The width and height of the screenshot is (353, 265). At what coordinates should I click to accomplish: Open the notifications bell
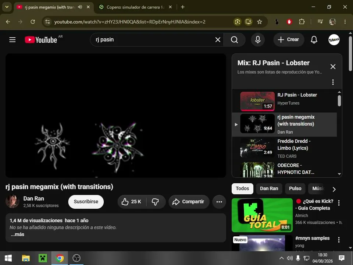[314, 40]
